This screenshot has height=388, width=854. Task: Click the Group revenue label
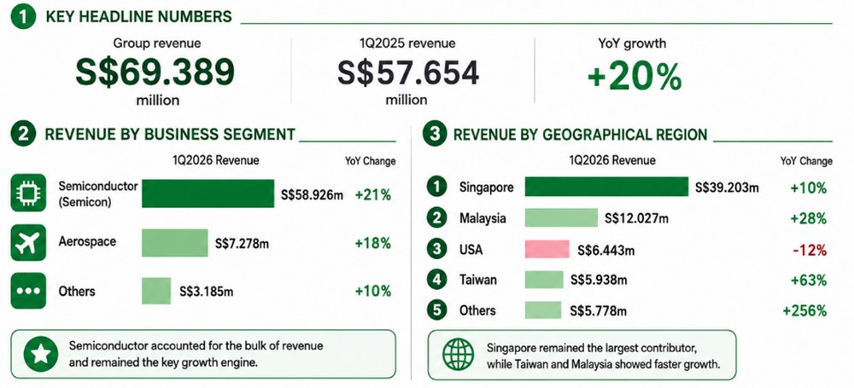(157, 43)
